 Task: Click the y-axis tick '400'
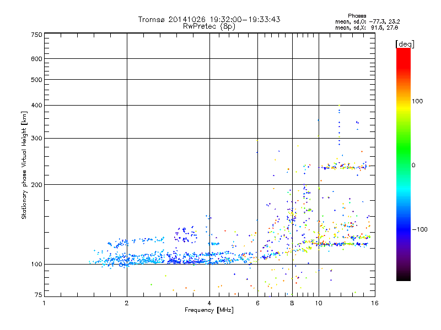pyautogui.click(x=36, y=105)
